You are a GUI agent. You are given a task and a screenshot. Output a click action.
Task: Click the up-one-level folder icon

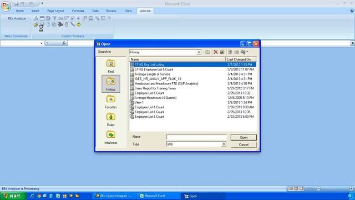coord(207,52)
